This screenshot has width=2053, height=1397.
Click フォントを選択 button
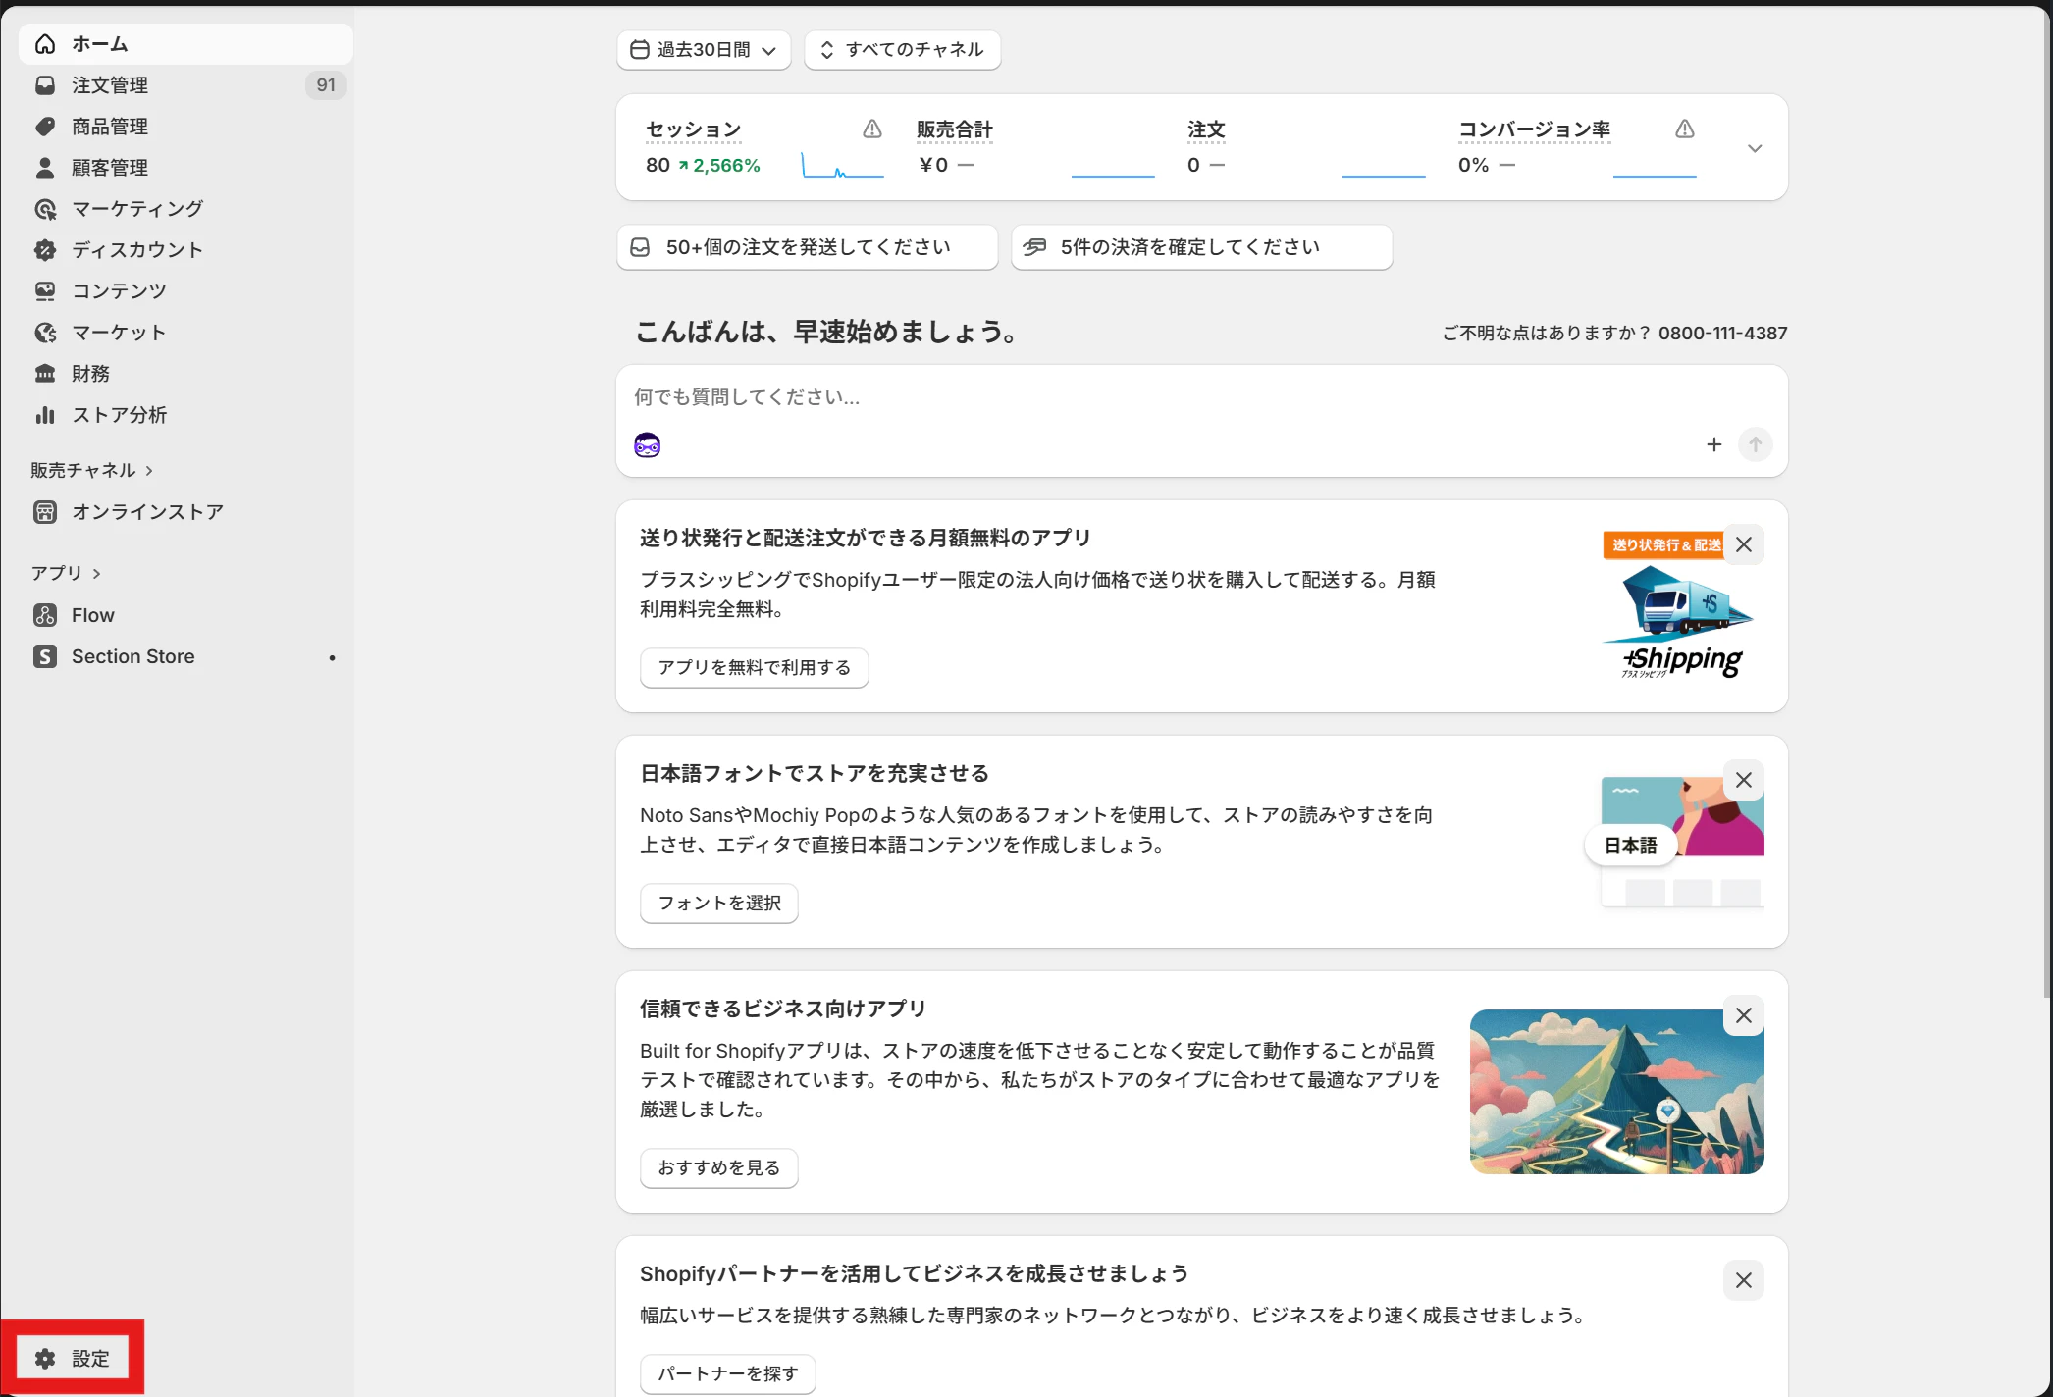click(x=719, y=904)
